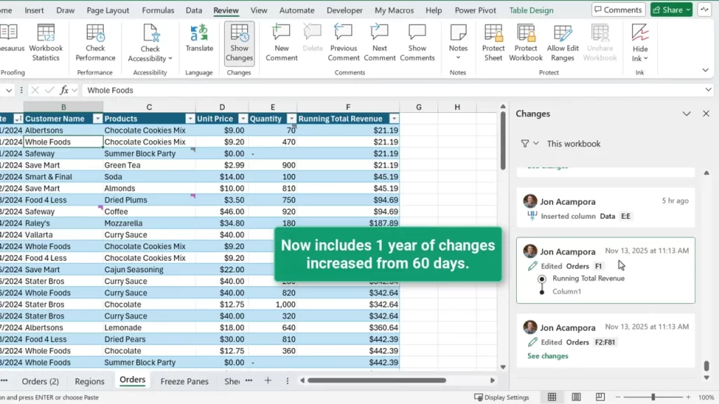Protect the current Sheet
Screen dimensions: 719x404
(x=493, y=42)
